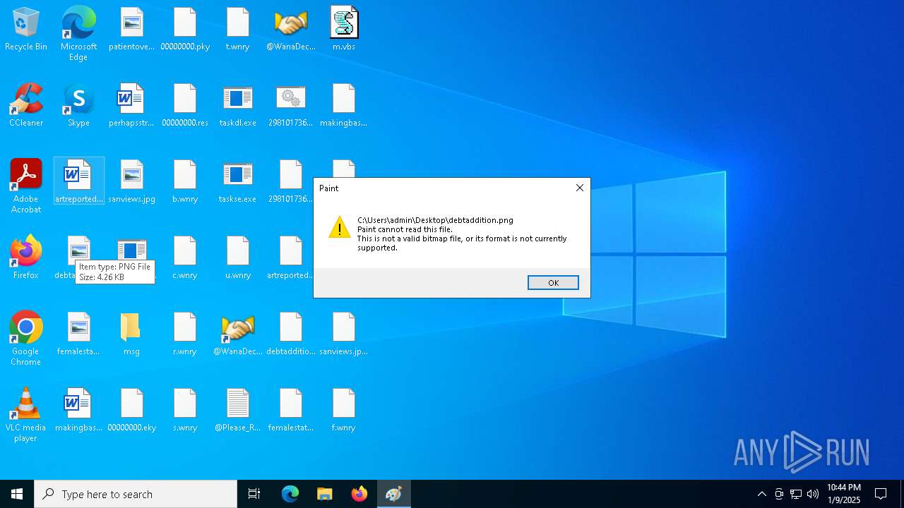904x508 pixels.
Task: Select the Google Chrome desktop shortcut
Action: click(26, 339)
